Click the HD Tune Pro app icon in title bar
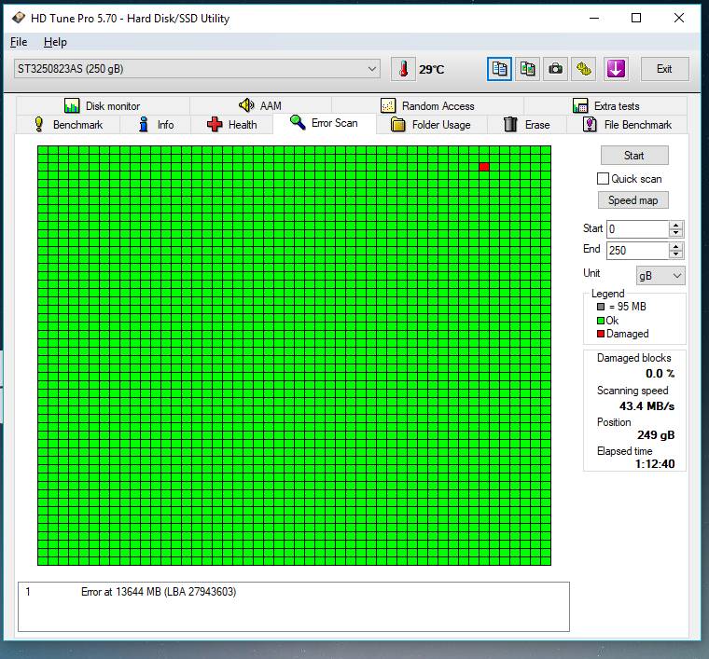 point(19,18)
